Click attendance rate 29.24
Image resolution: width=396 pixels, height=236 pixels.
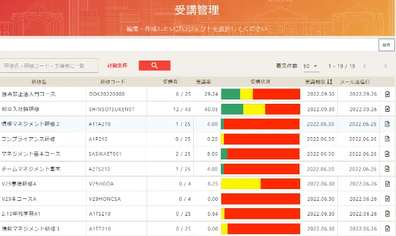[212, 94]
